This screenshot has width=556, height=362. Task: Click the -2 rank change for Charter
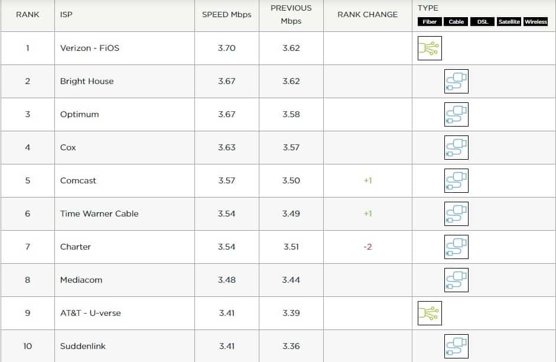click(368, 247)
